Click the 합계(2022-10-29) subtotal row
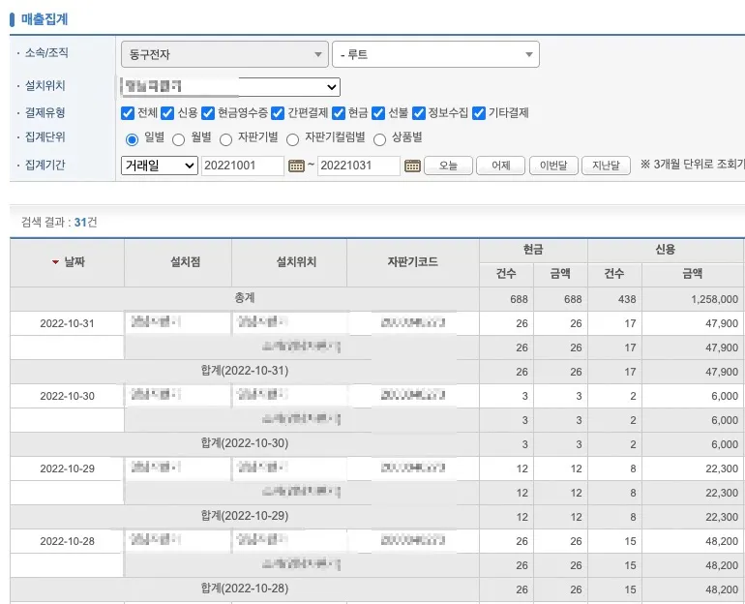This screenshot has width=745, height=604. tap(245, 516)
